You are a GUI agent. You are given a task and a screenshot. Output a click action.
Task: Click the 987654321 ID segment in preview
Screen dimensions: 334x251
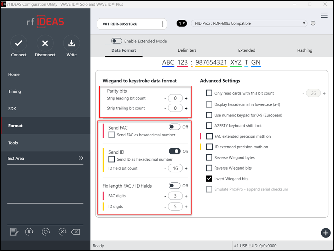[211, 63]
